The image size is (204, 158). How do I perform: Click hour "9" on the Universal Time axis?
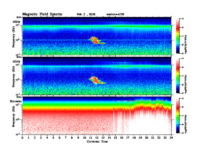coord(78,138)
